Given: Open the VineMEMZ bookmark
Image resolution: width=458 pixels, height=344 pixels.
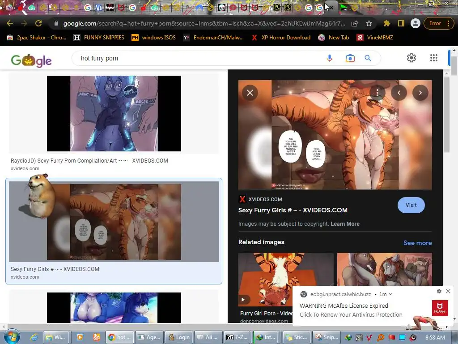Looking at the screenshot, I should pyautogui.click(x=375, y=38).
